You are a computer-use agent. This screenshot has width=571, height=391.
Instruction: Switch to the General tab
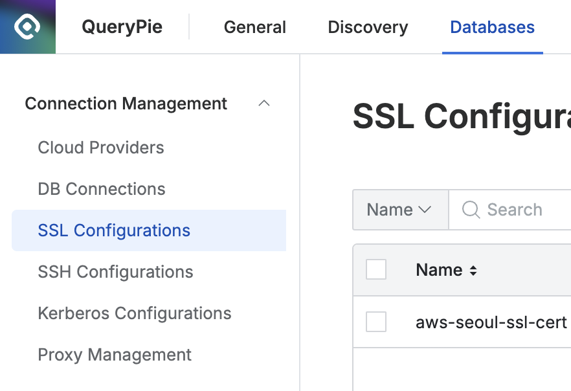[x=254, y=27]
